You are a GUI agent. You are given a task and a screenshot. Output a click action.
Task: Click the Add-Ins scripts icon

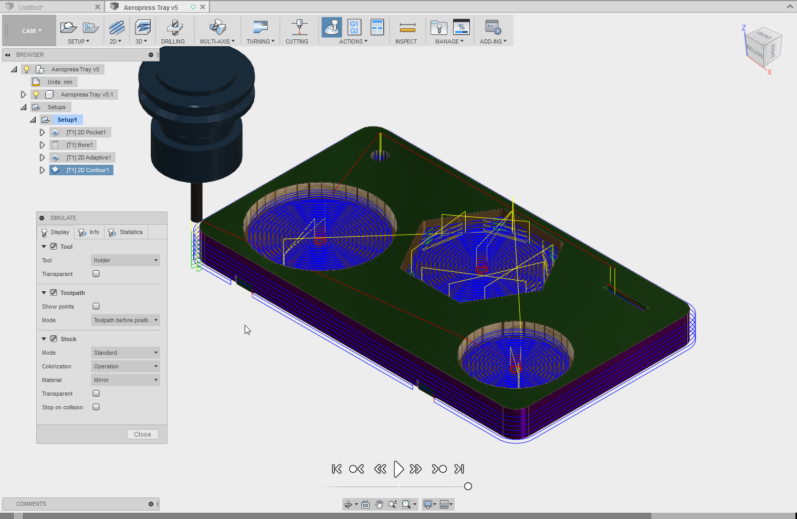493,27
